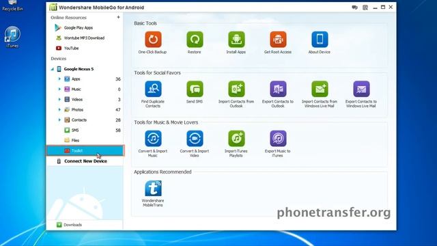Image resolution: width=437 pixels, height=246 pixels.
Task: Open One-Click Backup tool
Action: (x=153, y=40)
